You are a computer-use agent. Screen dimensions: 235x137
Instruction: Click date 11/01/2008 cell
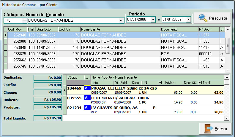tap(47, 47)
